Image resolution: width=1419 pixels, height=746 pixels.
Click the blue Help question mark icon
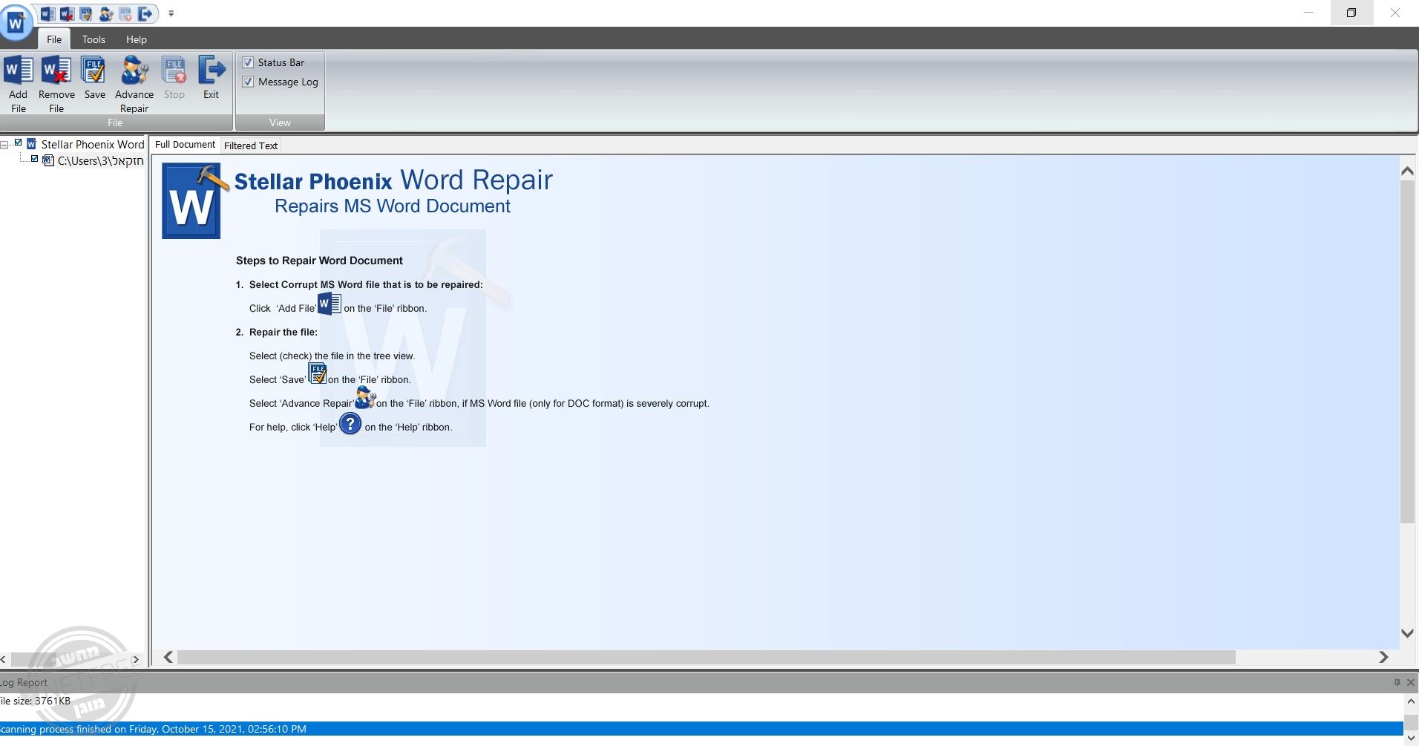pyautogui.click(x=350, y=423)
